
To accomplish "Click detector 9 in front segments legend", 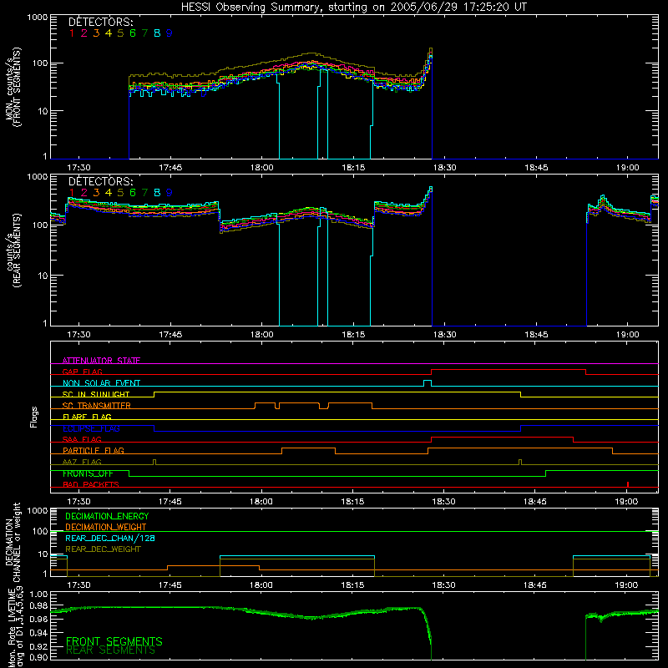I will [x=170, y=33].
